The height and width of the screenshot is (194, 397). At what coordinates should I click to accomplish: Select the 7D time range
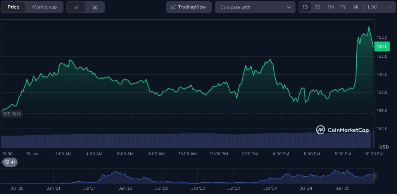[318, 7]
